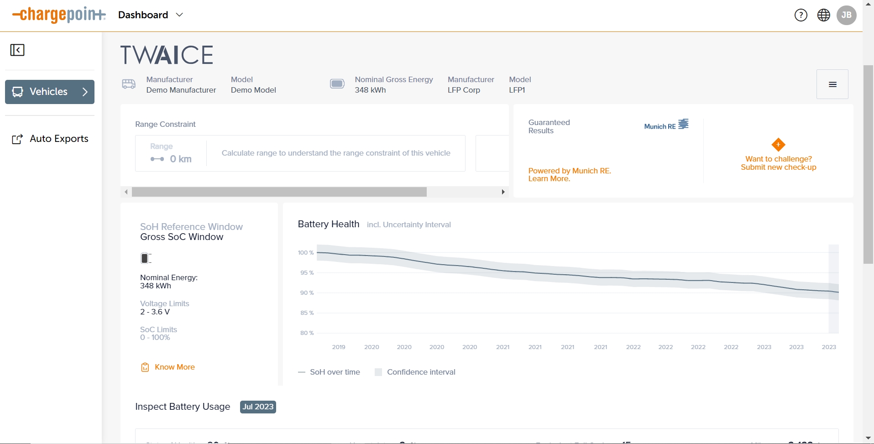Viewport: 874px width, 444px height.
Task: Collapse the left sidebar panel
Action: pos(17,50)
